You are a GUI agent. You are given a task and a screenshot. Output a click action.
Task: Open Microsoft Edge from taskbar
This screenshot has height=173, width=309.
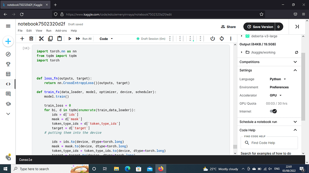pyautogui.click(x=127, y=169)
